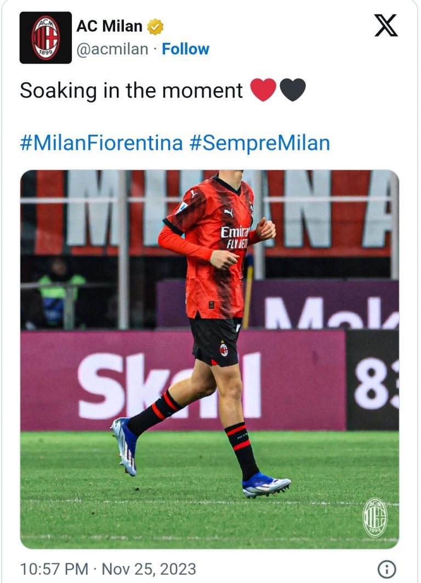Screen dimensions: 421x583
Task: Click the gold verified badge
Action: (155, 26)
